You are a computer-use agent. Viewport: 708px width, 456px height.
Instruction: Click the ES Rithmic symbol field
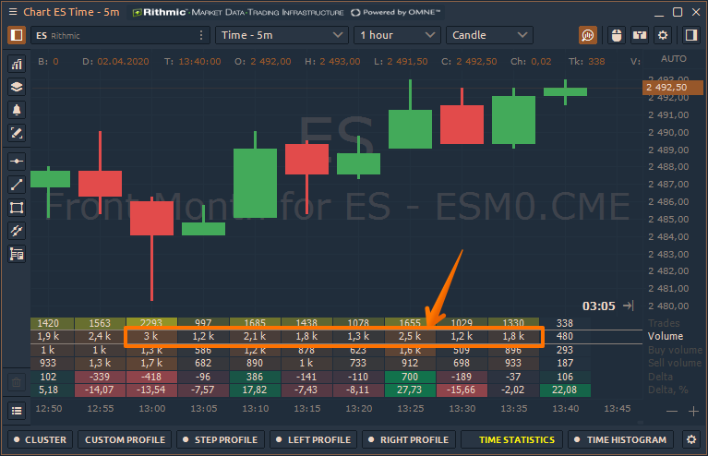[x=111, y=35]
